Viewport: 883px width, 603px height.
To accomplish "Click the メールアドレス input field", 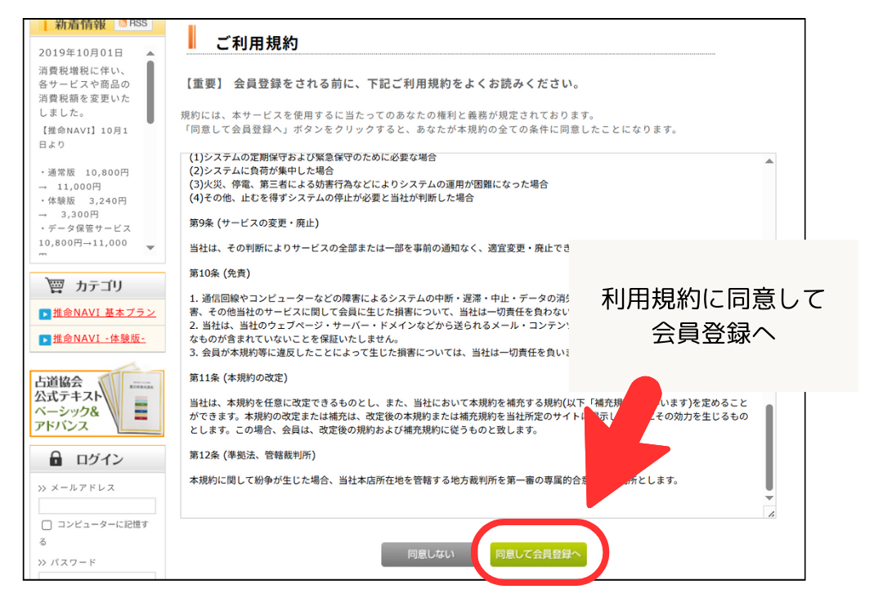I will tap(96, 506).
